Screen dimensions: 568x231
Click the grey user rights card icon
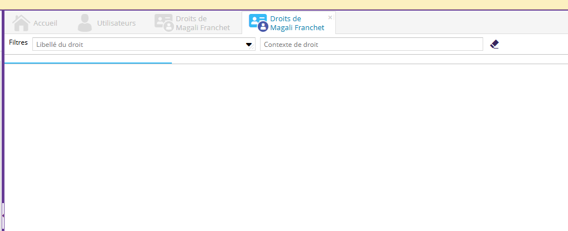(x=164, y=23)
